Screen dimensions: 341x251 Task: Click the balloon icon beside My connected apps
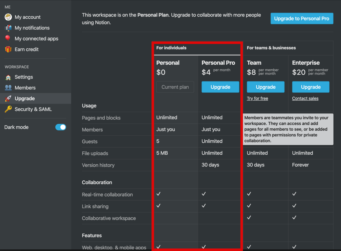(8, 39)
